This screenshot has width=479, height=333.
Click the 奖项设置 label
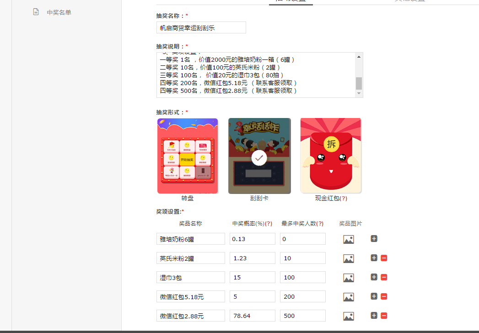pyautogui.click(x=170, y=212)
